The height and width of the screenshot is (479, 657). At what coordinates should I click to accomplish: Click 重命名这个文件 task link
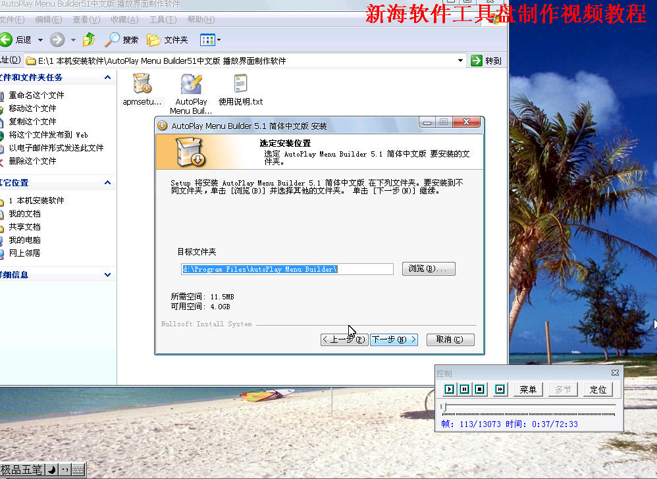36,95
